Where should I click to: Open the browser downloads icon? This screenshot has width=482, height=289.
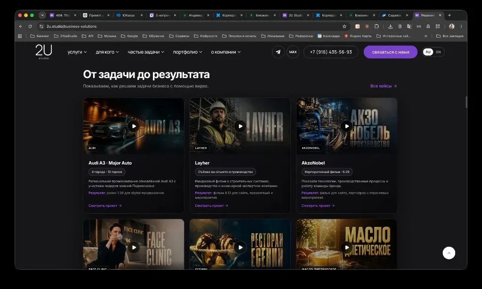click(390, 26)
